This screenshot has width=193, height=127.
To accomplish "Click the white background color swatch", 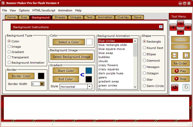I will (x=89, y=42).
